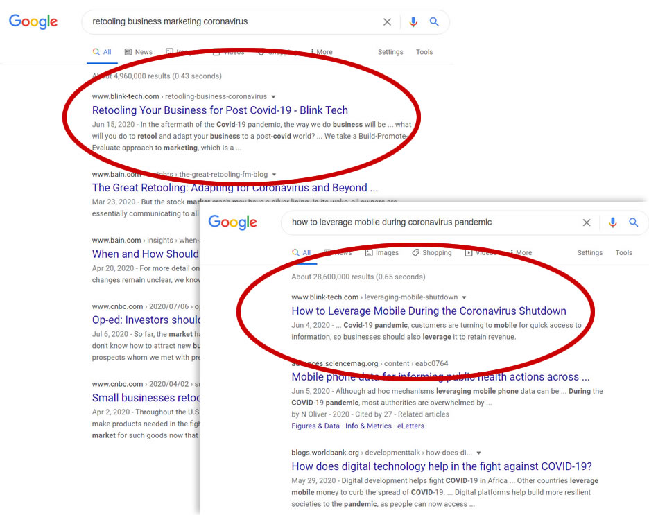Start voice search in the back window
Screen dimensions: 649x515
(x=413, y=21)
